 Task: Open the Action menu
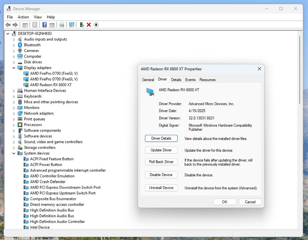click(x=23, y=17)
